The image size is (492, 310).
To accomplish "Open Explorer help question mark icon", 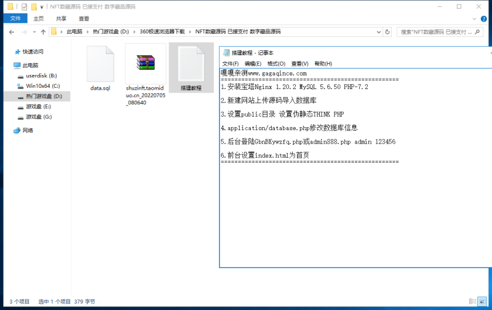I will click(x=484, y=19).
